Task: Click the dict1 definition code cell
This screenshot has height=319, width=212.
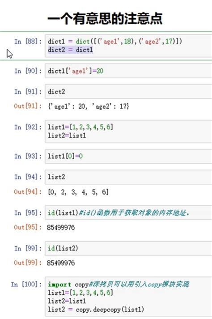Action: [128, 46]
